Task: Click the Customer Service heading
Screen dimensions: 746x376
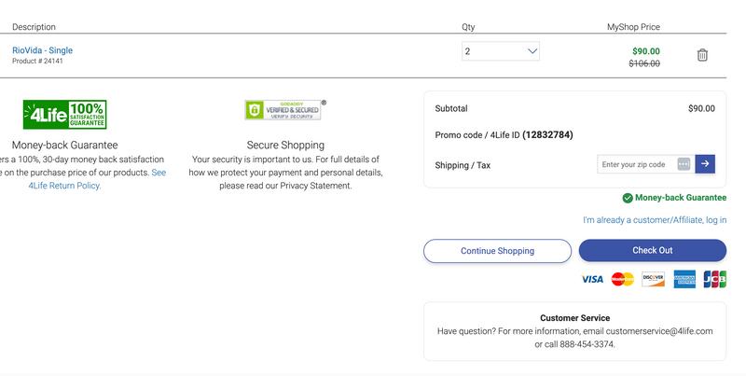Action: tap(574, 318)
